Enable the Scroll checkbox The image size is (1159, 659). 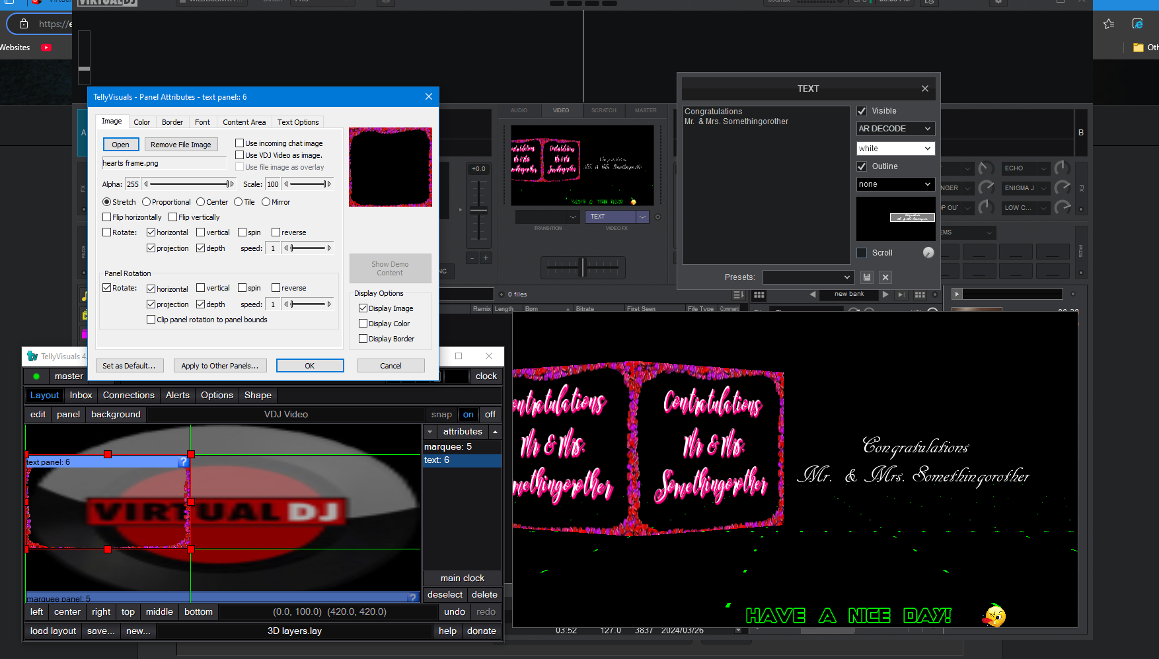click(x=862, y=253)
